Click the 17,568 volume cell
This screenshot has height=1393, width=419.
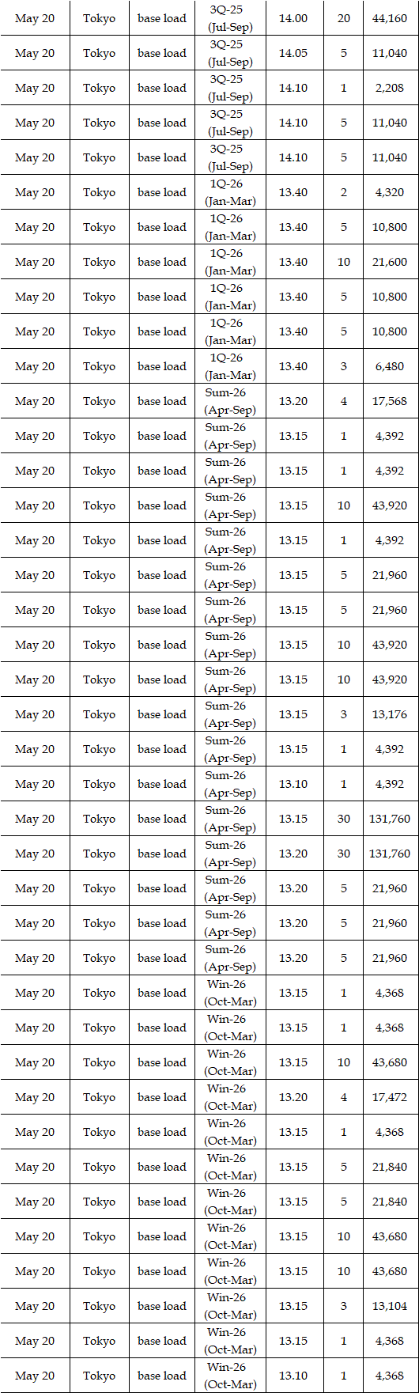pos(390,401)
